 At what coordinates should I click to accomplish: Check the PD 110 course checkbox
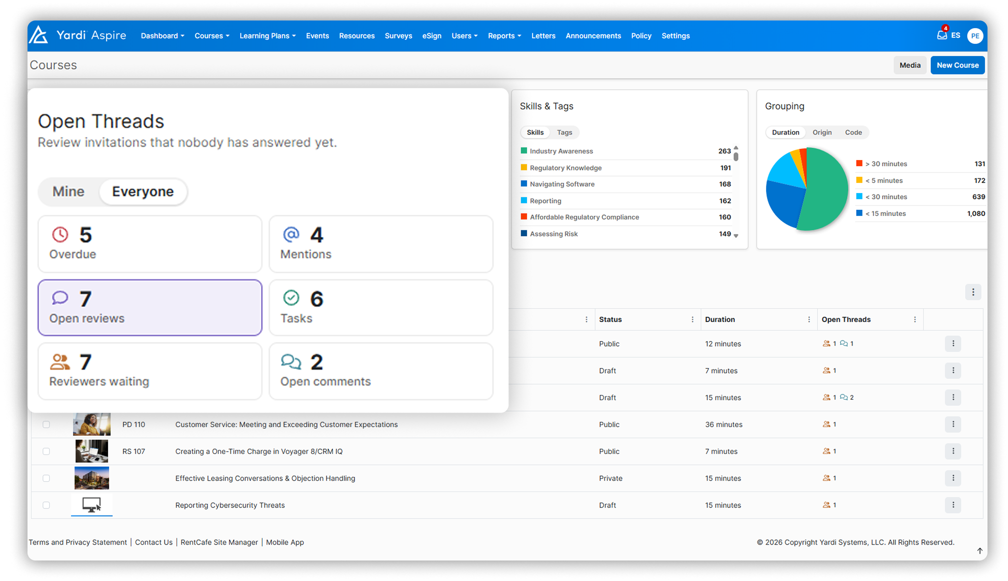tap(46, 424)
